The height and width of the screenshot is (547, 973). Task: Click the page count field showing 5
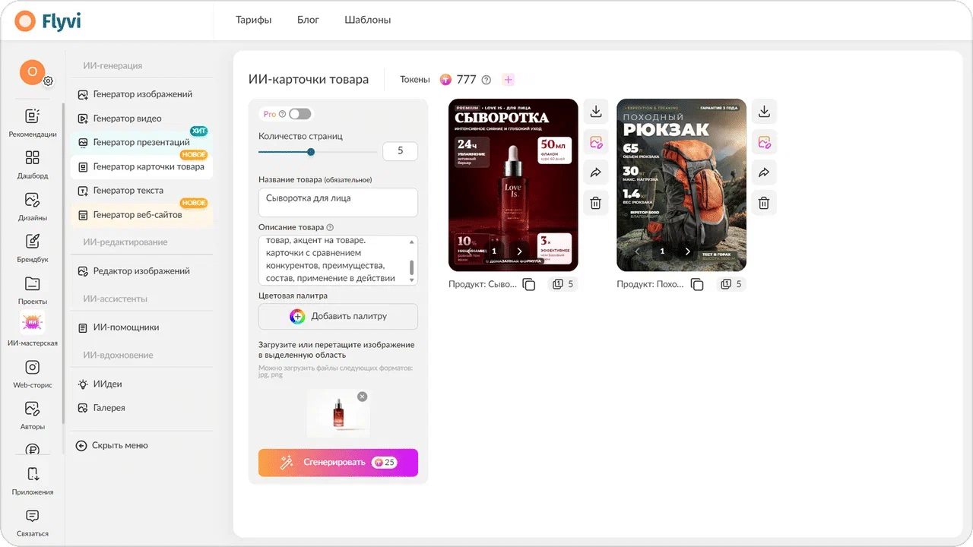(401, 151)
